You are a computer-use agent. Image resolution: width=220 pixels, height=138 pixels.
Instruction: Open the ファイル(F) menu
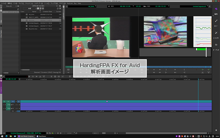[x=3, y=3]
